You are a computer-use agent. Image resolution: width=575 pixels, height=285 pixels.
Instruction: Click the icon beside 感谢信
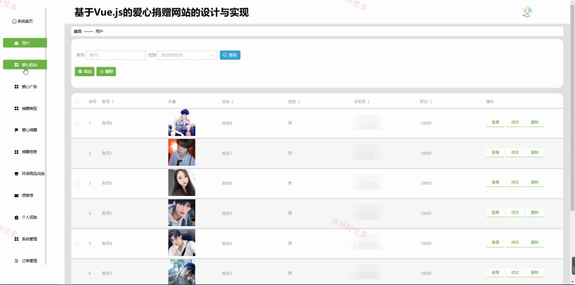point(16,195)
